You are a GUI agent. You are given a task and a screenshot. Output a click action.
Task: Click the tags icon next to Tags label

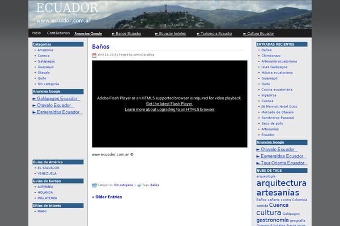[x=139, y=185]
